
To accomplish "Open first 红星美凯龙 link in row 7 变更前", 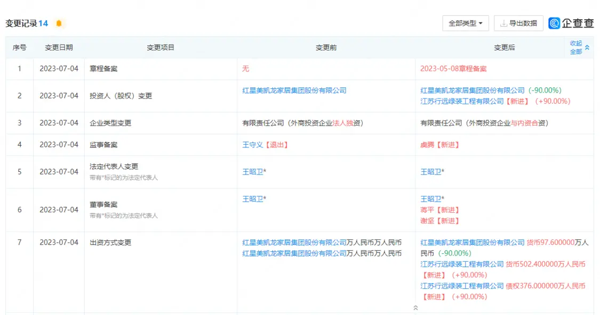I will 294,243.
